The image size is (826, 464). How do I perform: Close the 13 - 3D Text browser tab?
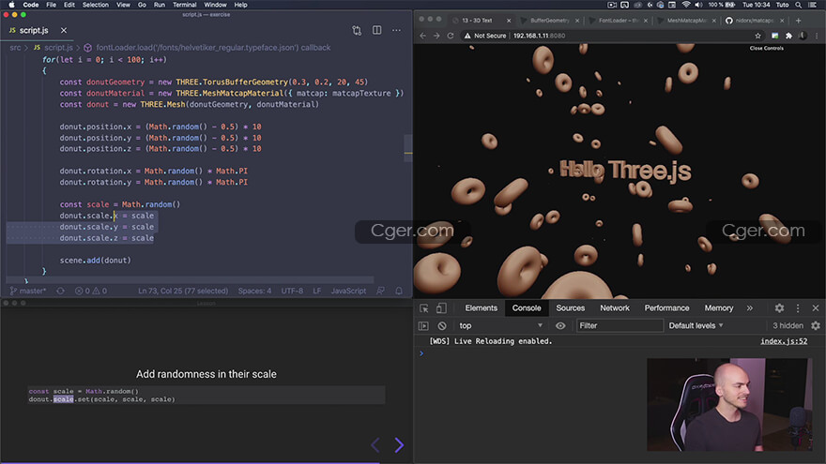pyautogui.click(x=509, y=21)
